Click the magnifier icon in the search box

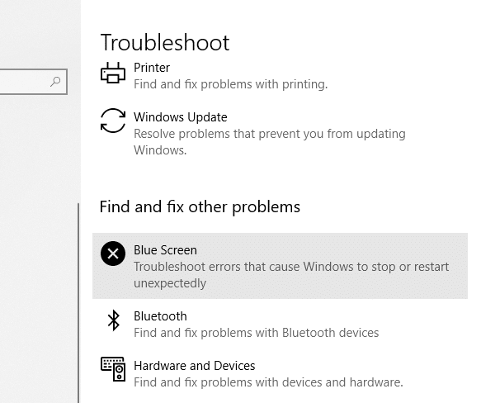point(55,82)
